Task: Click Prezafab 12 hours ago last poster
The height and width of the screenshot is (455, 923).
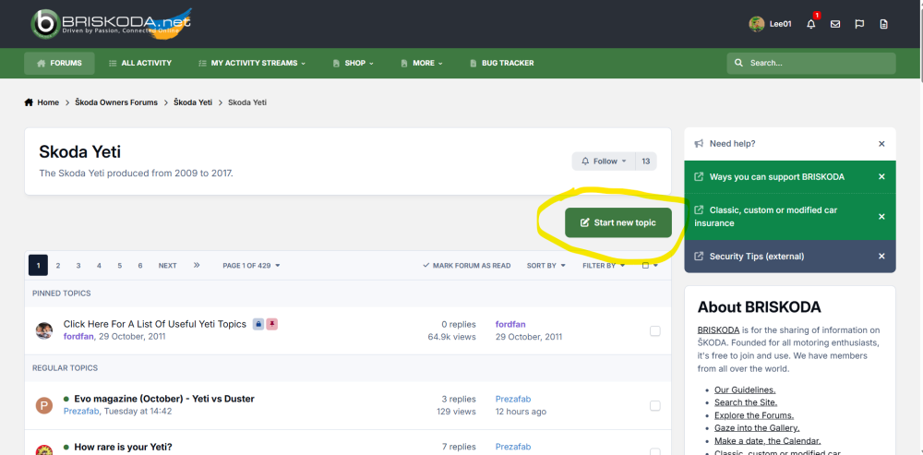Action: 513,399
